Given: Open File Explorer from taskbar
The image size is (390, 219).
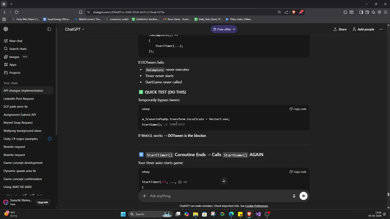Looking at the screenshot, I should (x=196, y=214).
